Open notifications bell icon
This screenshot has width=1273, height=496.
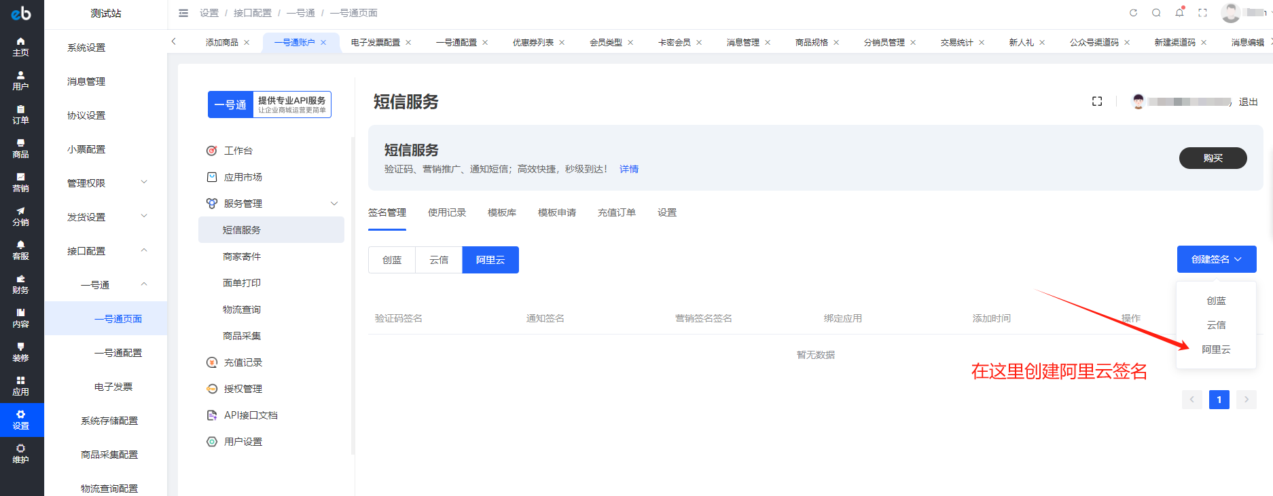(x=1179, y=13)
